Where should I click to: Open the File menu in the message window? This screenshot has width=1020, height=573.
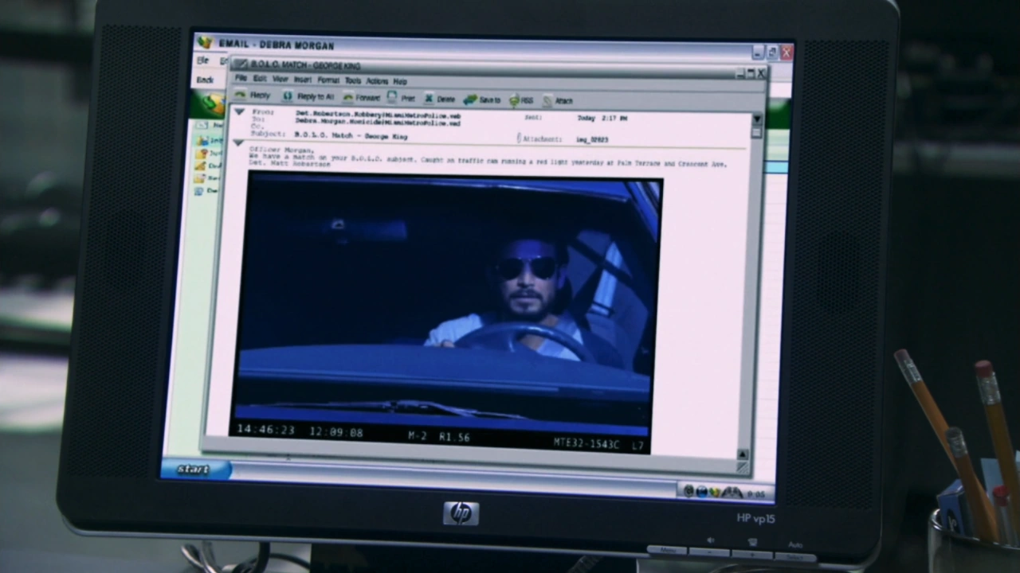pyautogui.click(x=241, y=78)
